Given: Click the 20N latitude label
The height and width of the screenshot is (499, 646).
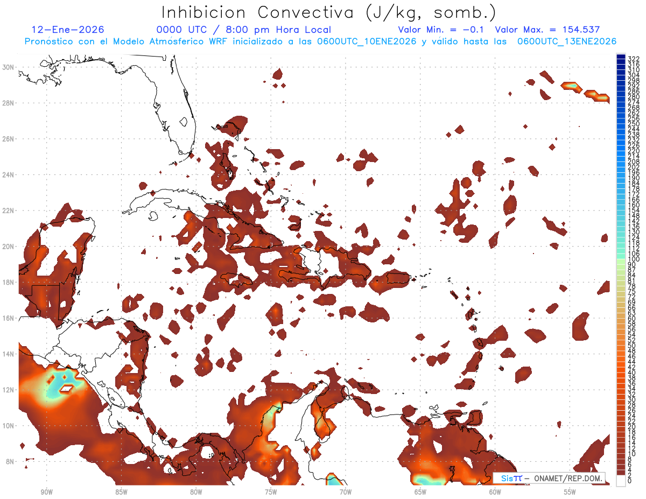Looking at the screenshot, I should click(9, 247).
